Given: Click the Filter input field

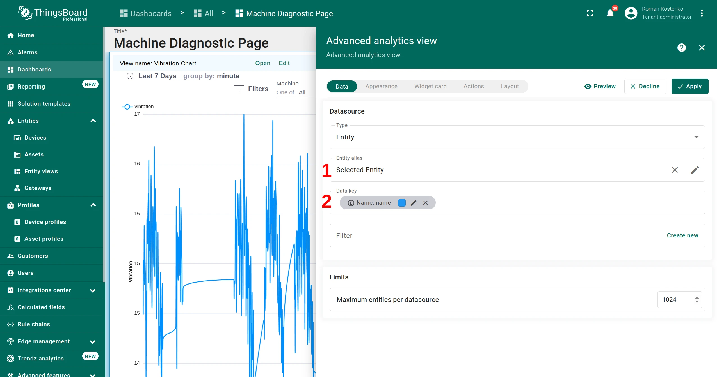Looking at the screenshot, I should click(x=517, y=235).
